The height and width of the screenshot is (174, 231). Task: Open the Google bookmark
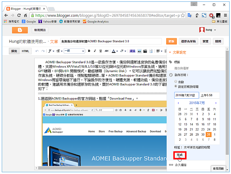click(x=29, y=21)
